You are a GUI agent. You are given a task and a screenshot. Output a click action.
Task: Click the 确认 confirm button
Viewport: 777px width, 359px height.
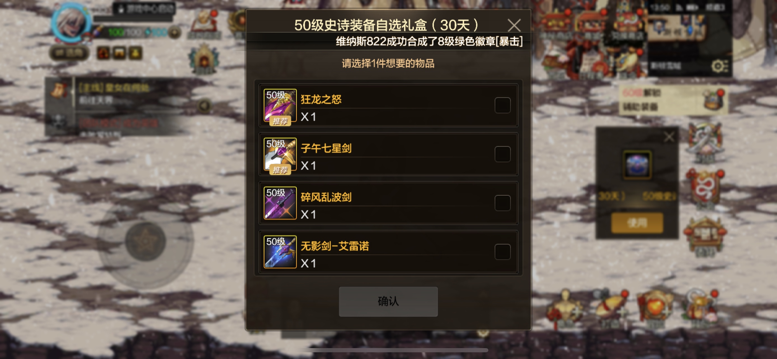(x=388, y=301)
